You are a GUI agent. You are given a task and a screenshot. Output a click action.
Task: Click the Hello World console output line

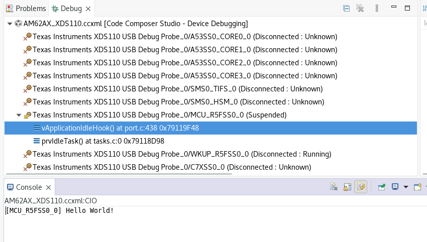(60, 210)
